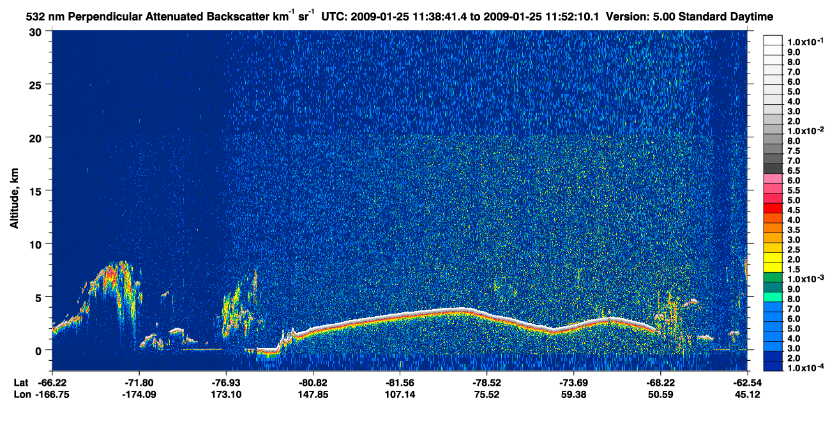Screen dimensions: 830x426
Task: Click the orange 3.5 colorbar swatch
Action: pyautogui.click(x=773, y=228)
